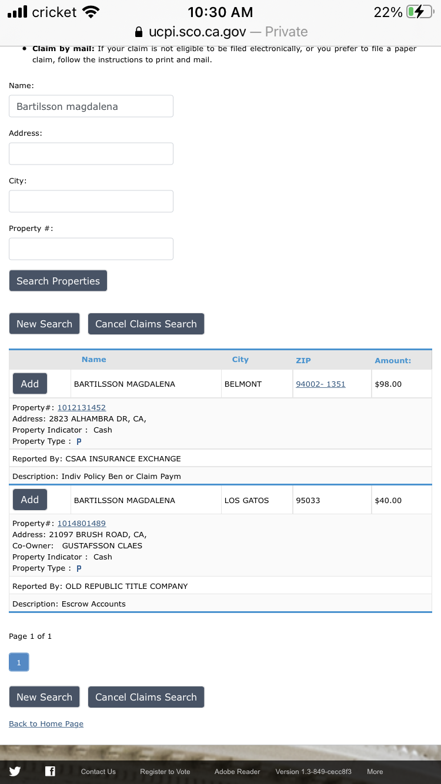
Task: Tap the battery indicator in status bar
Action: click(x=420, y=12)
